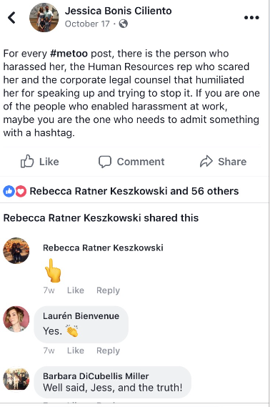Open Laurén Bienvenue's profile picture
The height and width of the screenshot is (407, 270).
(x=16, y=319)
